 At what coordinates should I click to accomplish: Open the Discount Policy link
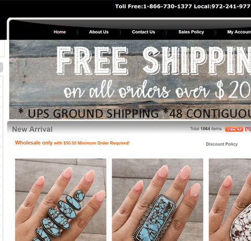click(222, 144)
